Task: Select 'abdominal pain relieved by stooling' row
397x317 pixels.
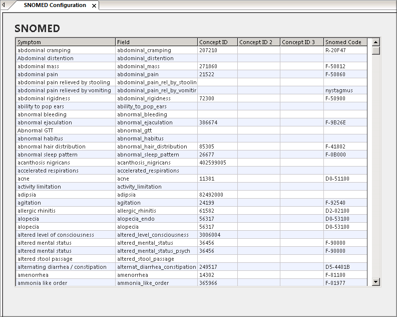Action: pyautogui.click(x=191, y=82)
